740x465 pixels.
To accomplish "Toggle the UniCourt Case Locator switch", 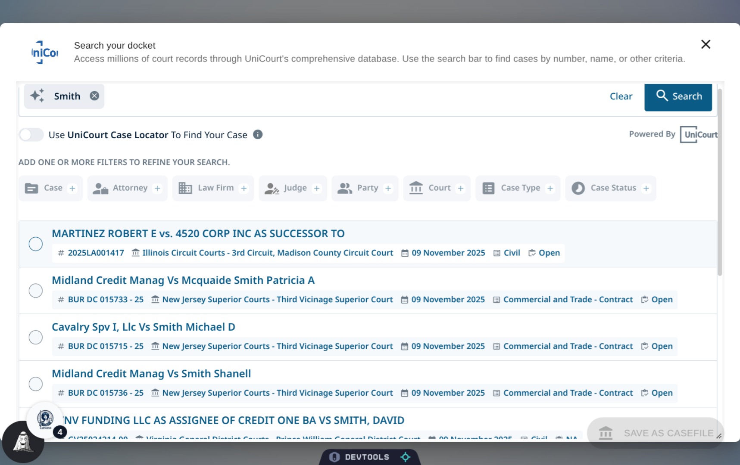I will pos(31,135).
